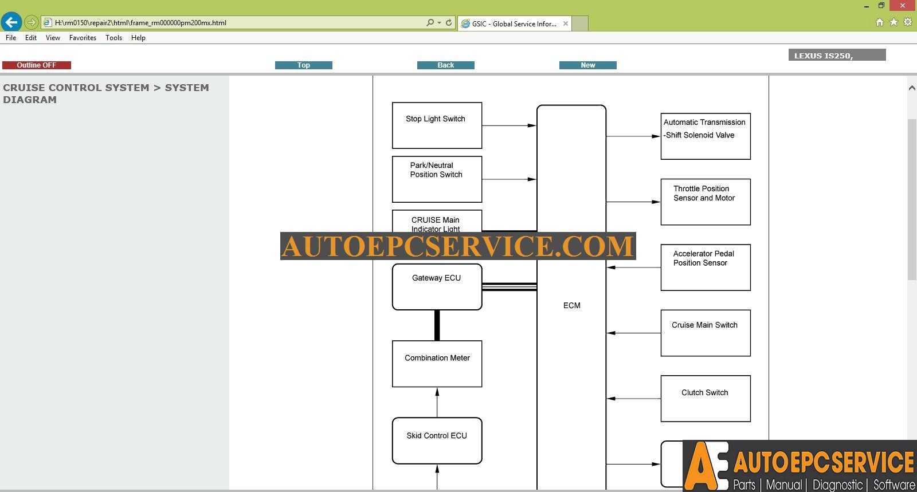The image size is (917, 492).
Task: Click the Gateway ECU box
Action: (437, 287)
